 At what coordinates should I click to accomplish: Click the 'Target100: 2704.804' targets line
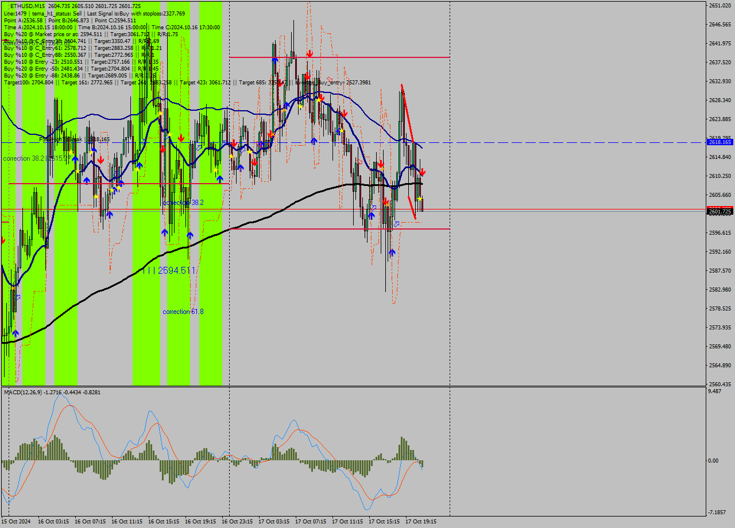(x=187, y=82)
